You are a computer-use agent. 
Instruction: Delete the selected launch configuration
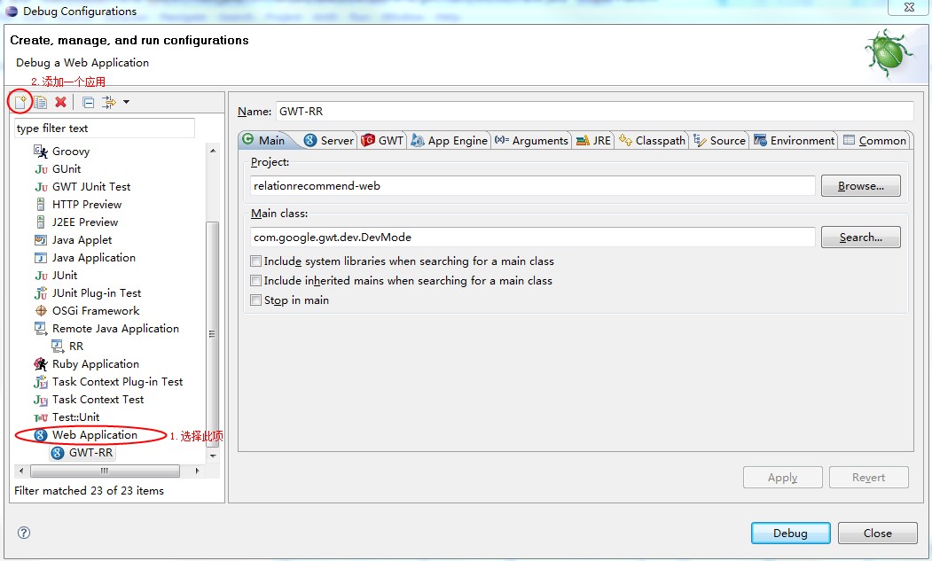coord(60,102)
